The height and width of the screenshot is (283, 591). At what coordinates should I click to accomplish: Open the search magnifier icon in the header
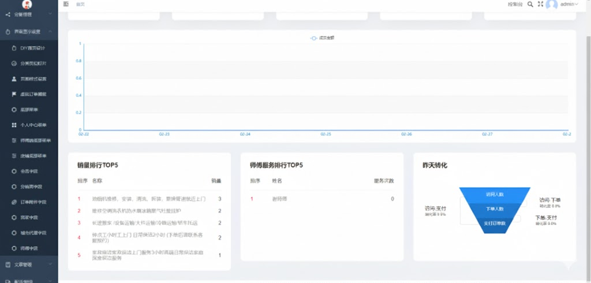[530, 4]
